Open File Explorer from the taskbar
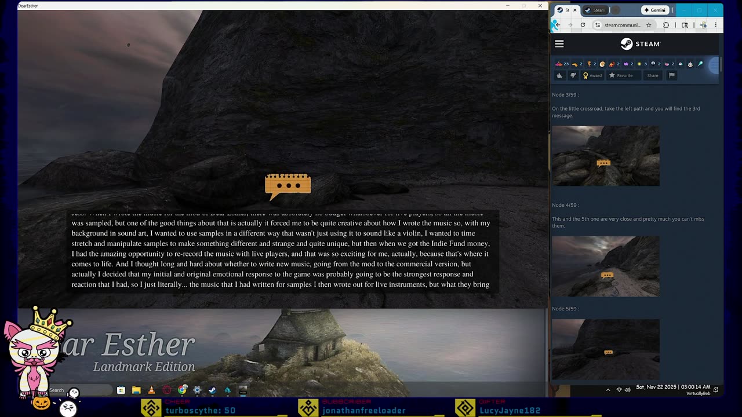 coord(136,390)
